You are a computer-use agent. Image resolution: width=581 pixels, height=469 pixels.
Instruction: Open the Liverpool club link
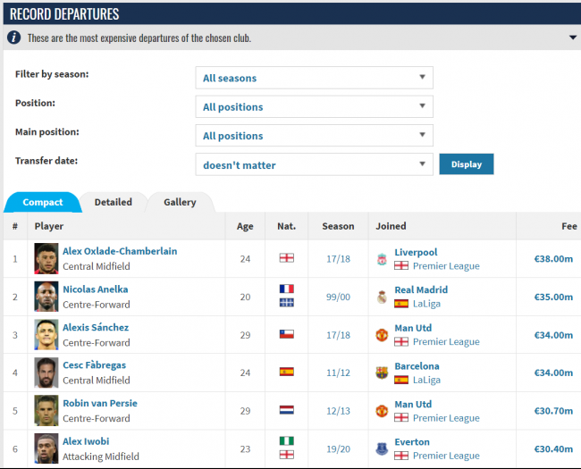click(416, 252)
